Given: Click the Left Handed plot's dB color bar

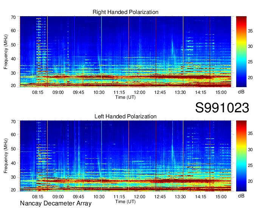Looking at the screenshot, I should pos(241,156).
